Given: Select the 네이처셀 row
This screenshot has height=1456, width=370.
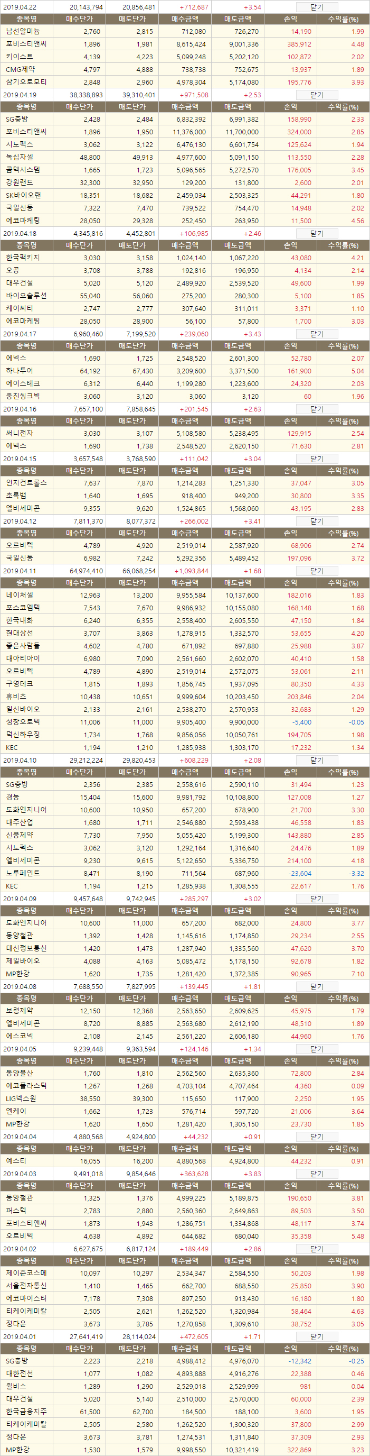Looking at the screenshot, I should point(185,595).
